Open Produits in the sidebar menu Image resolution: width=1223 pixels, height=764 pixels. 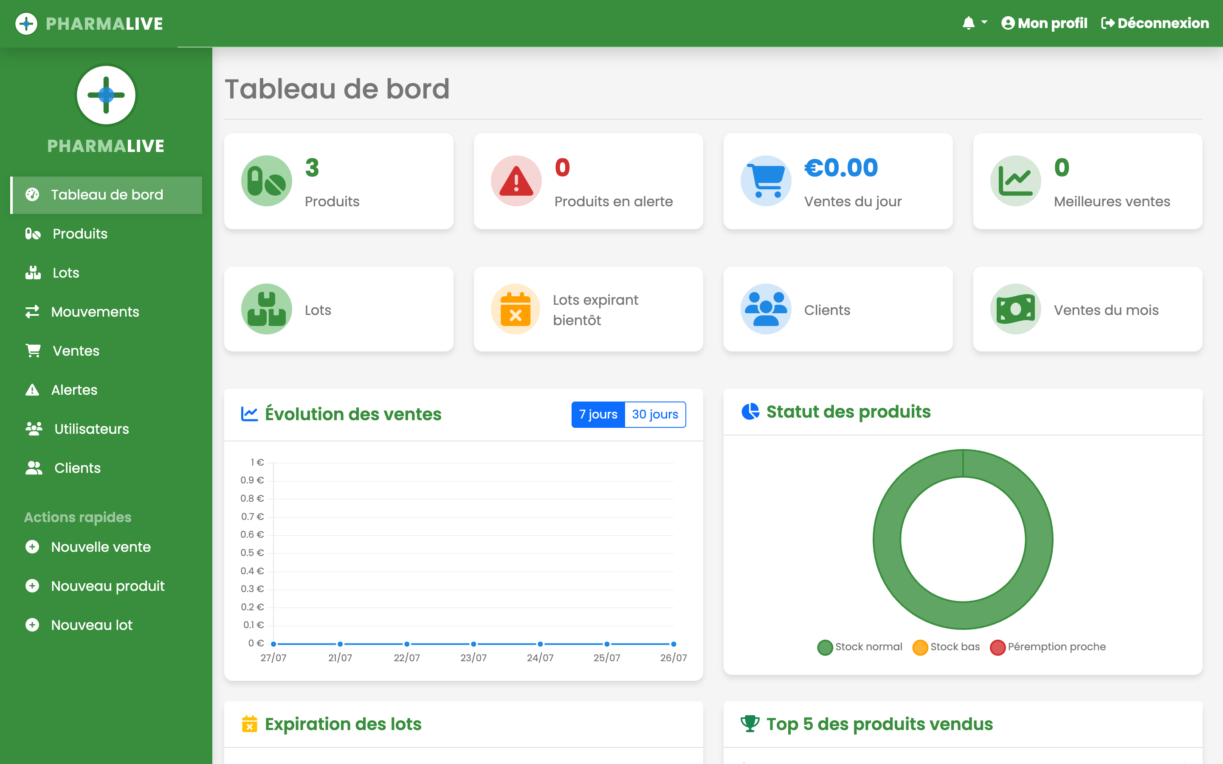point(106,233)
